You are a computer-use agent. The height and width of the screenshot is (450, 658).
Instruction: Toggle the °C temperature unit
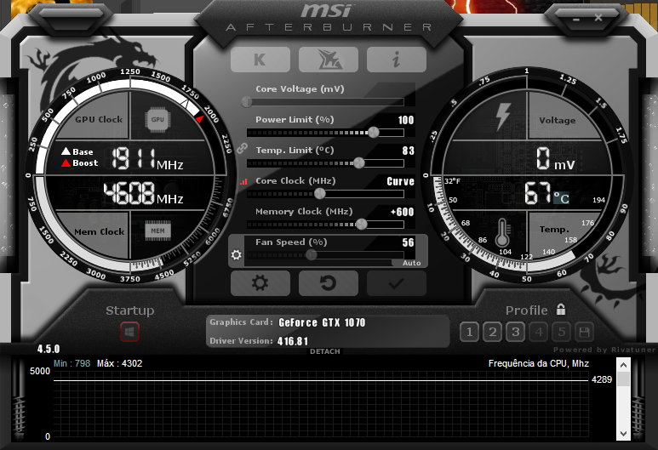562,198
